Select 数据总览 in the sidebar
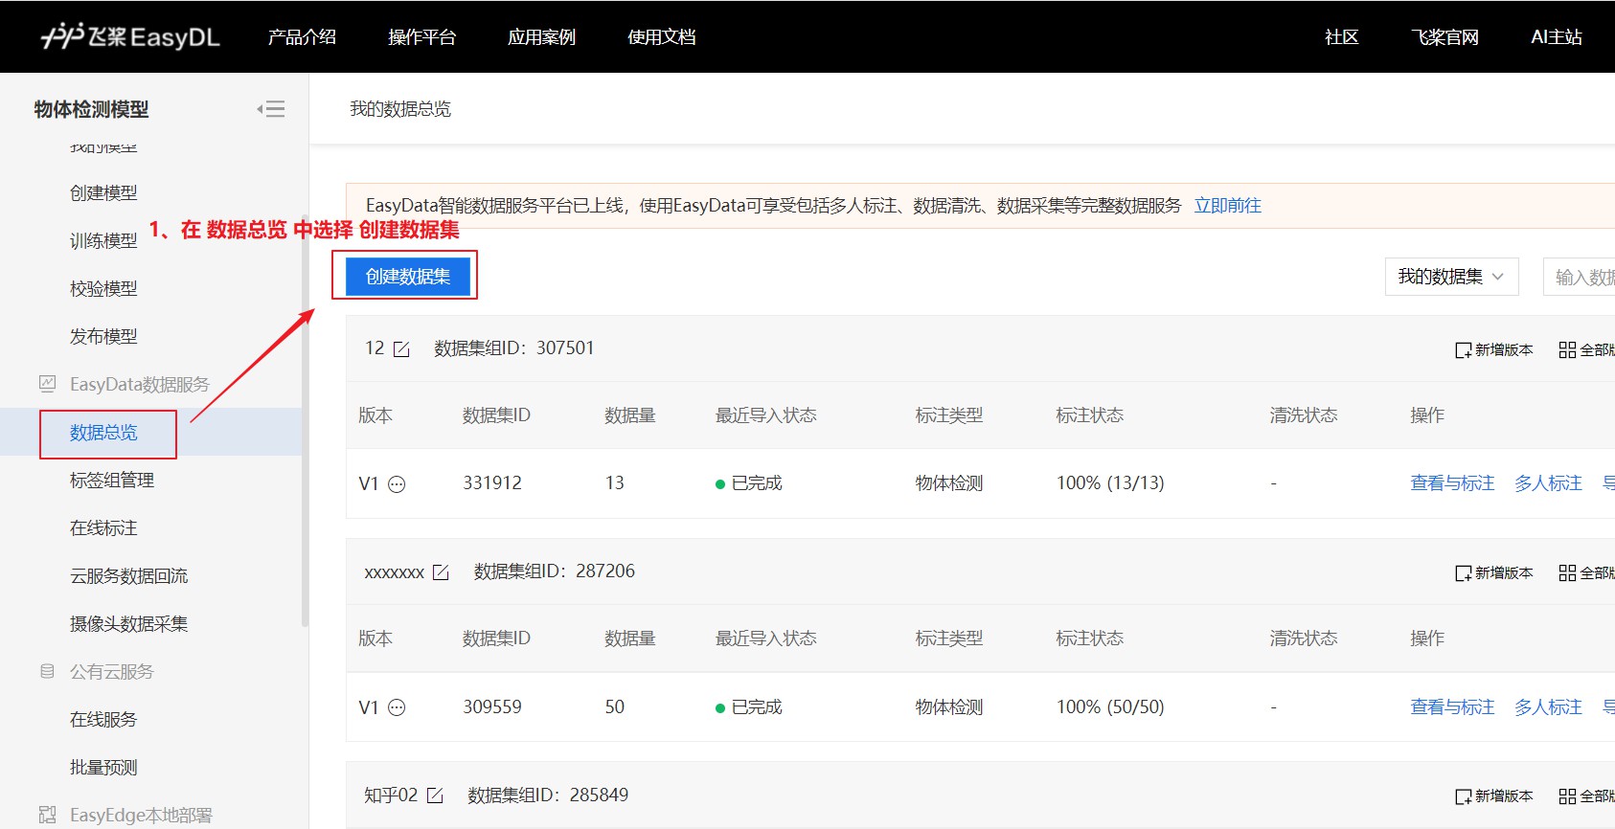The image size is (1615, 829). tap(103, 433)
